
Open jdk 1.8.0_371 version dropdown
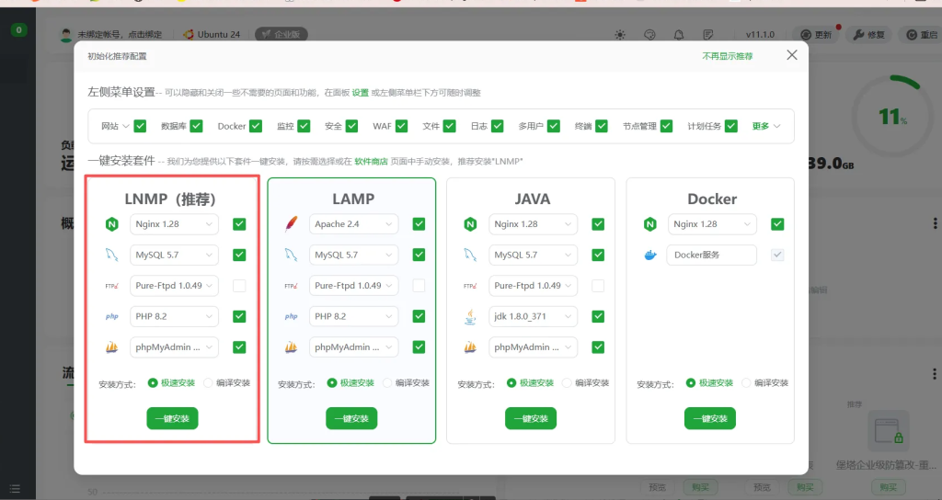(x=533, y=317)
